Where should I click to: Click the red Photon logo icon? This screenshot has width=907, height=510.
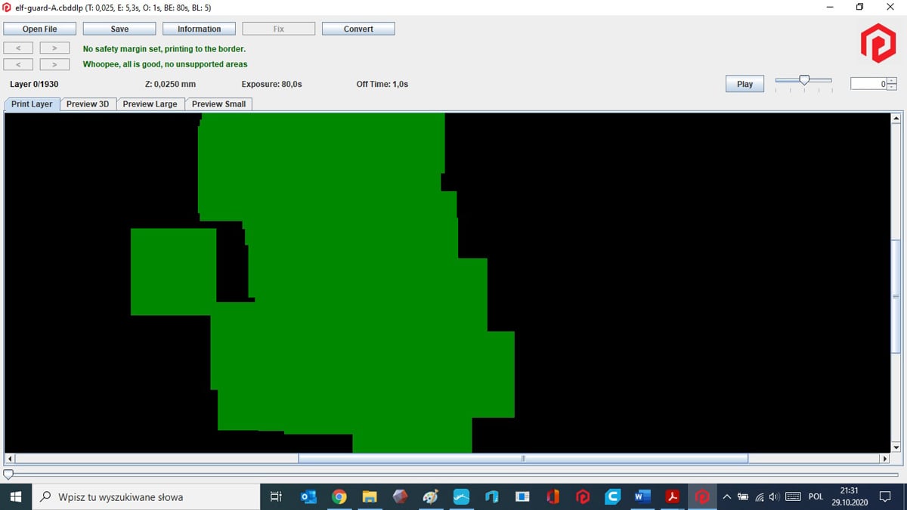(x=878, y=44)
